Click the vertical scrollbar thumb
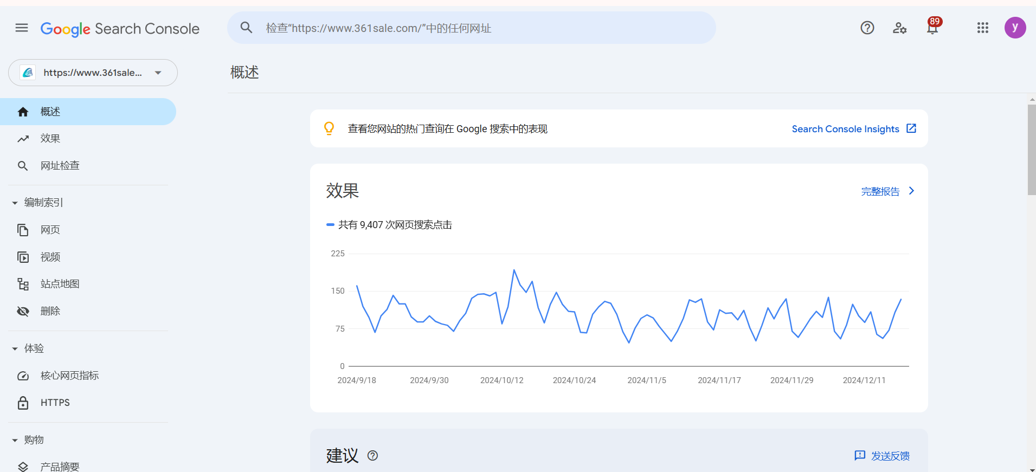Image resolution: width=1036 pixels, height=472 pixels. pos(1032,150)
